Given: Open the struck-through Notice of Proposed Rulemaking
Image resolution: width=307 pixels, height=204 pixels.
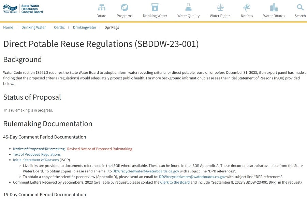Looking at the screenshot, I should click(39, 149).
